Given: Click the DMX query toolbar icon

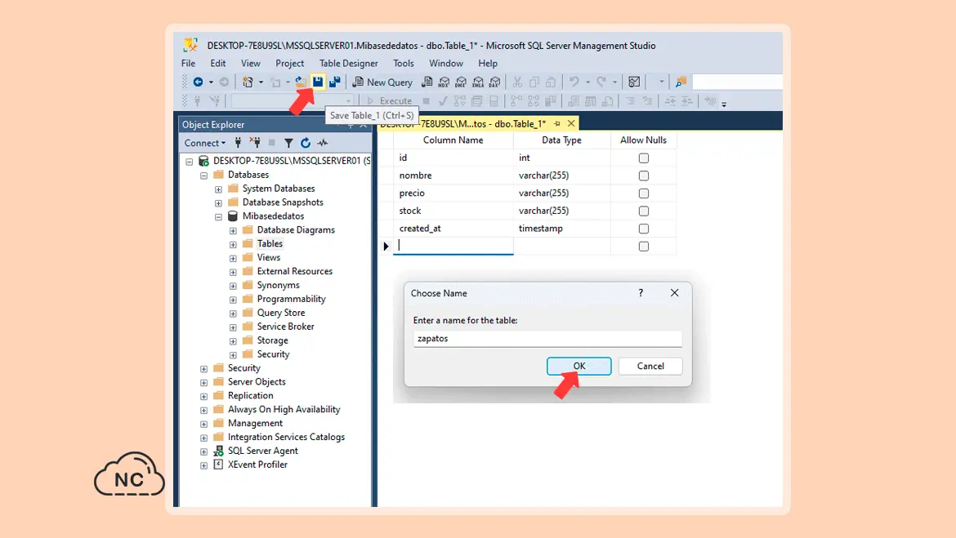Looking at the screenshot, I should [x=461, y=82].
